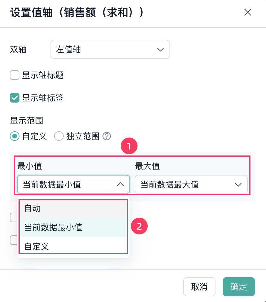Collapse the 最小值 list via its up chevron
266x302 pixels.
pos(120,184)
